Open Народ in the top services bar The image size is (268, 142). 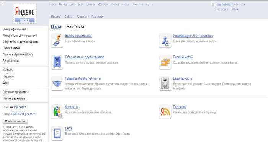125,5
